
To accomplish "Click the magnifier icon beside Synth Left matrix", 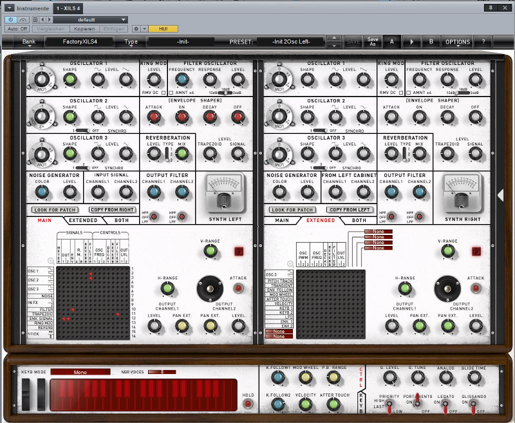I will 51,261.
